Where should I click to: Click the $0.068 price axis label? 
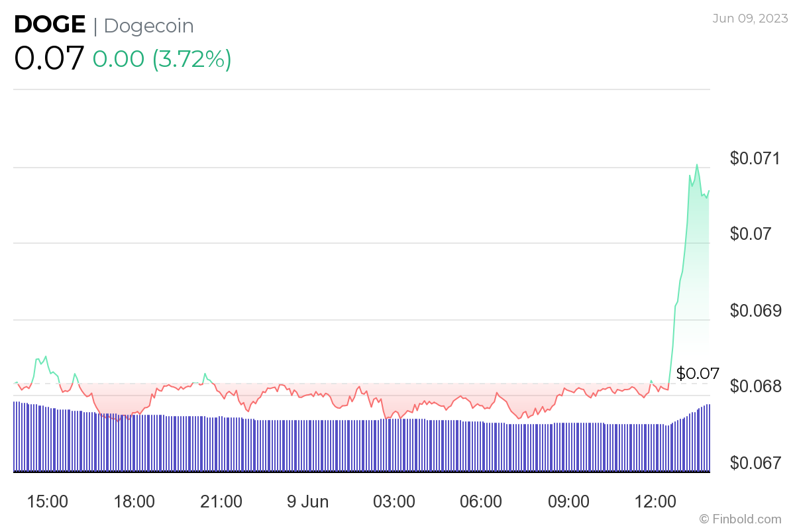pyautogui.click(x=755, y=386)
